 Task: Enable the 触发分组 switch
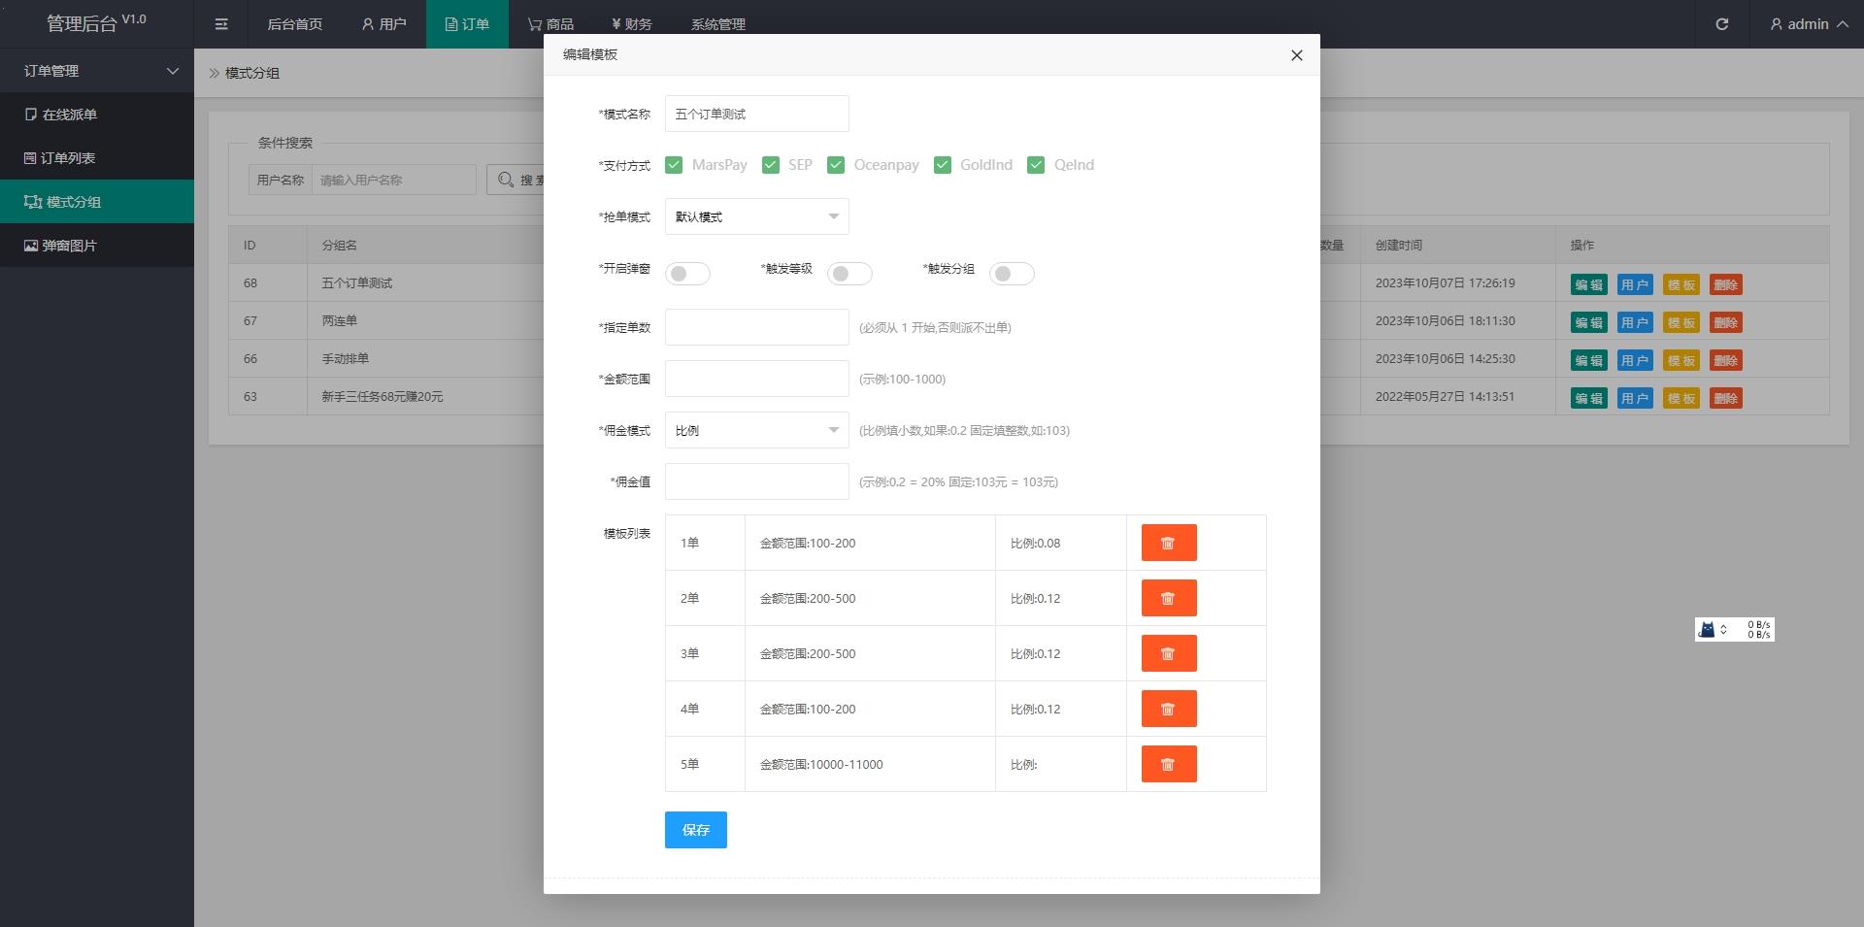point(1012,274)
